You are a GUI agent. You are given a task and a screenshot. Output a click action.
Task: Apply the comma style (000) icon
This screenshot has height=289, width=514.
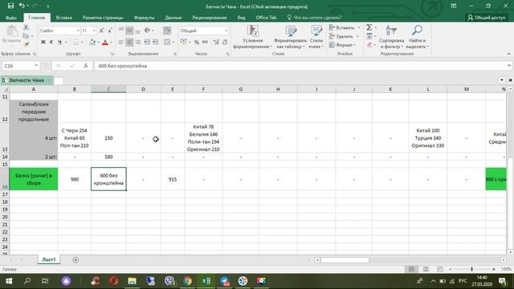pyautogui.click(x=205, y=42)
